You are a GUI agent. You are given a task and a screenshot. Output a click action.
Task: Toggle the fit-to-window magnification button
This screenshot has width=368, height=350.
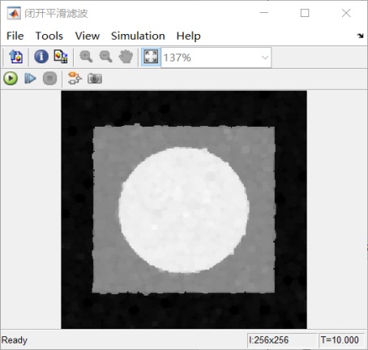coord(151,57)
